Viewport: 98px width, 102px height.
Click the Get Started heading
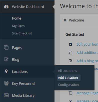[x=75, y=34]
